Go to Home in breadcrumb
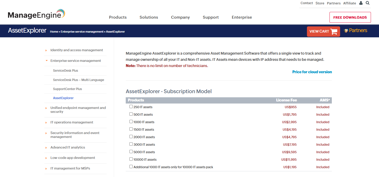The image size is (379, 177). coord(54,32)
